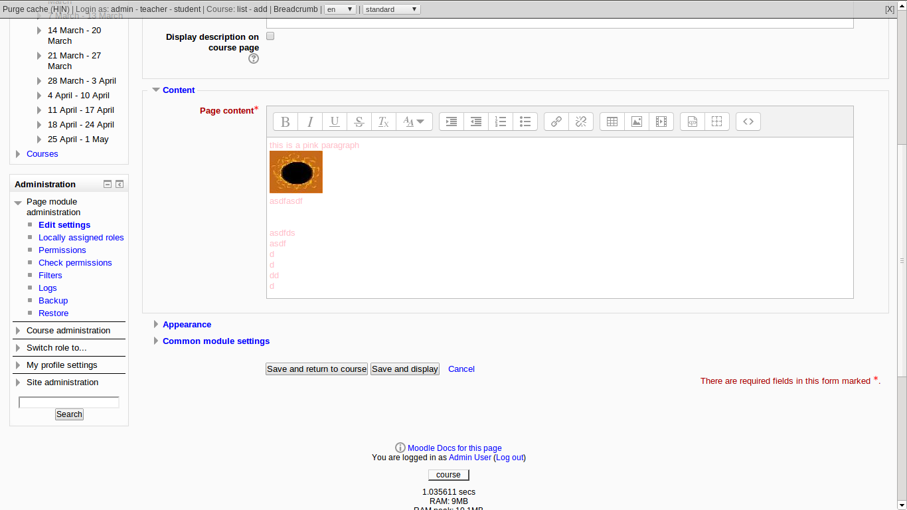The image size is (907, 510).
Task: Click the Log out link
Action: click(x=509, y=457)
